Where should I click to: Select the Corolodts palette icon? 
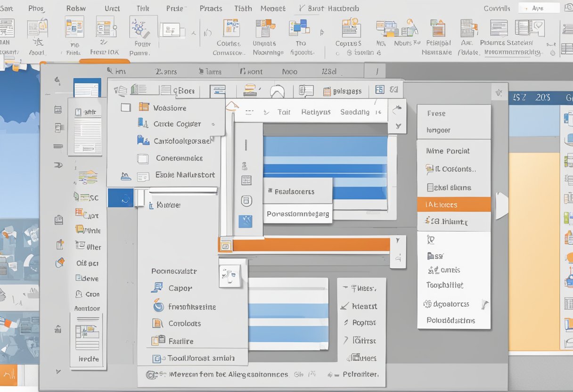pos(157,324)
